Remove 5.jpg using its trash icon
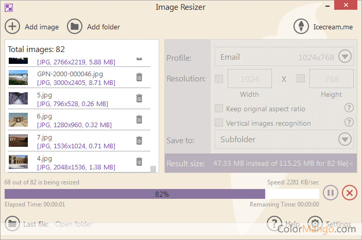 coord(139,98)
